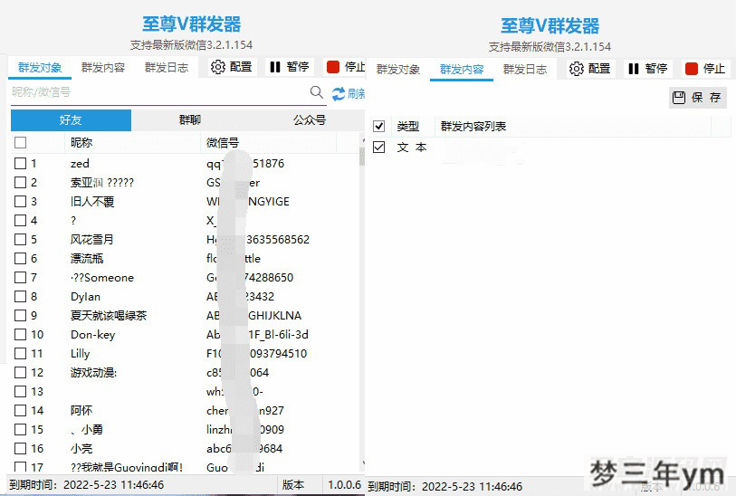Switch to the 好友 friends list
The width and height of the screenshot is (736, 496).
(71, 120)
